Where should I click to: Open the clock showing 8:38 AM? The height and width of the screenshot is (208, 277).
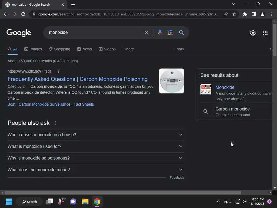257,201
